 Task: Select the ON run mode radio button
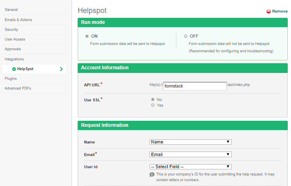coord(86,36)
